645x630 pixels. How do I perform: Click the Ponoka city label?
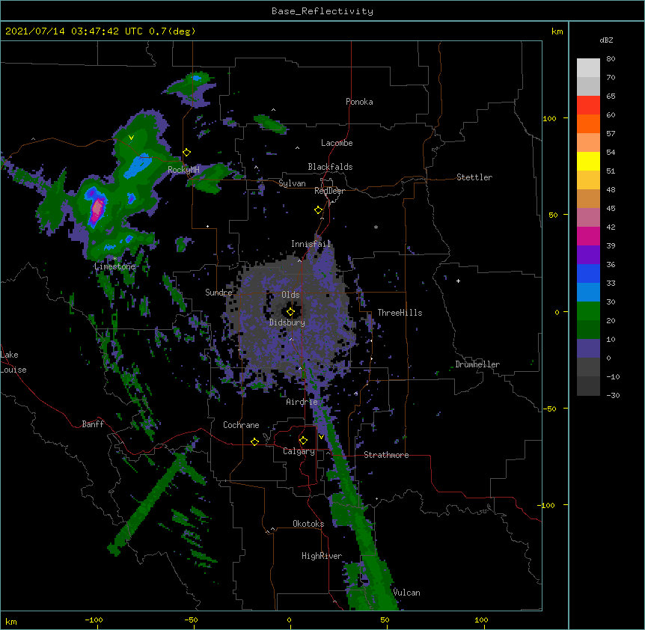(x=359, y=102)
